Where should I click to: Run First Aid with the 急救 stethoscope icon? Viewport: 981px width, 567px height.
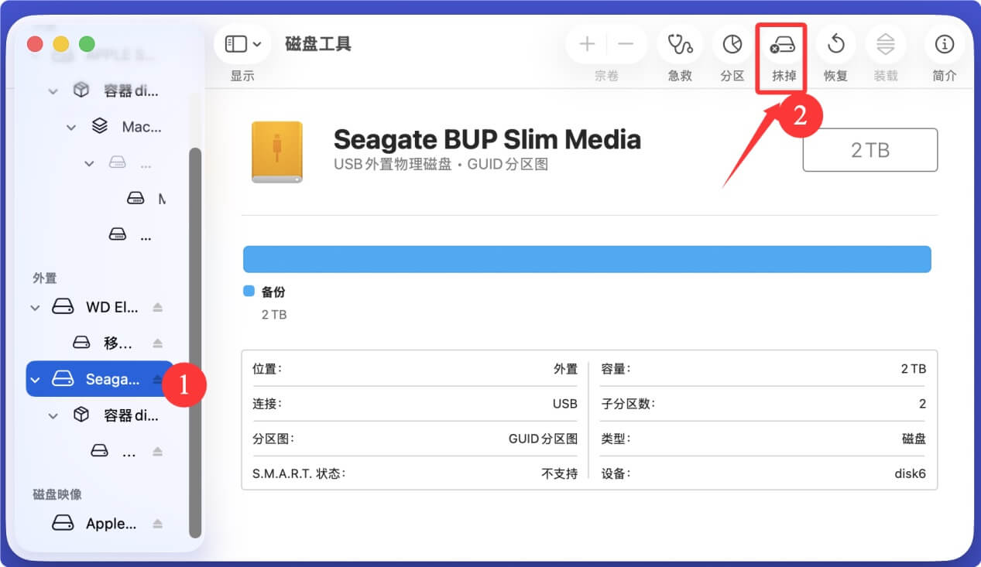[x=679, y=44]
